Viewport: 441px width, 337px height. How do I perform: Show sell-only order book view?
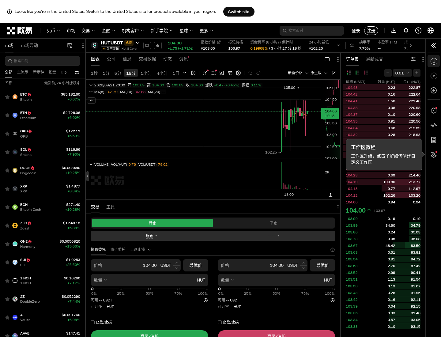click(366, 73)
